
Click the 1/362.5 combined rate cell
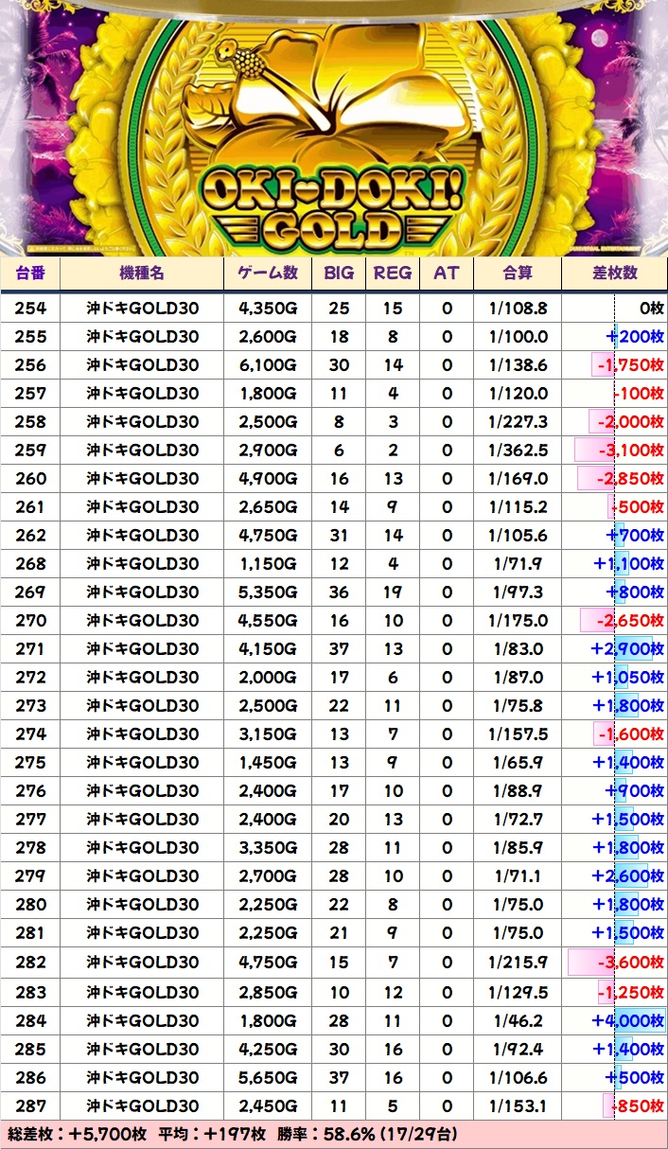(x=518, y=450)
